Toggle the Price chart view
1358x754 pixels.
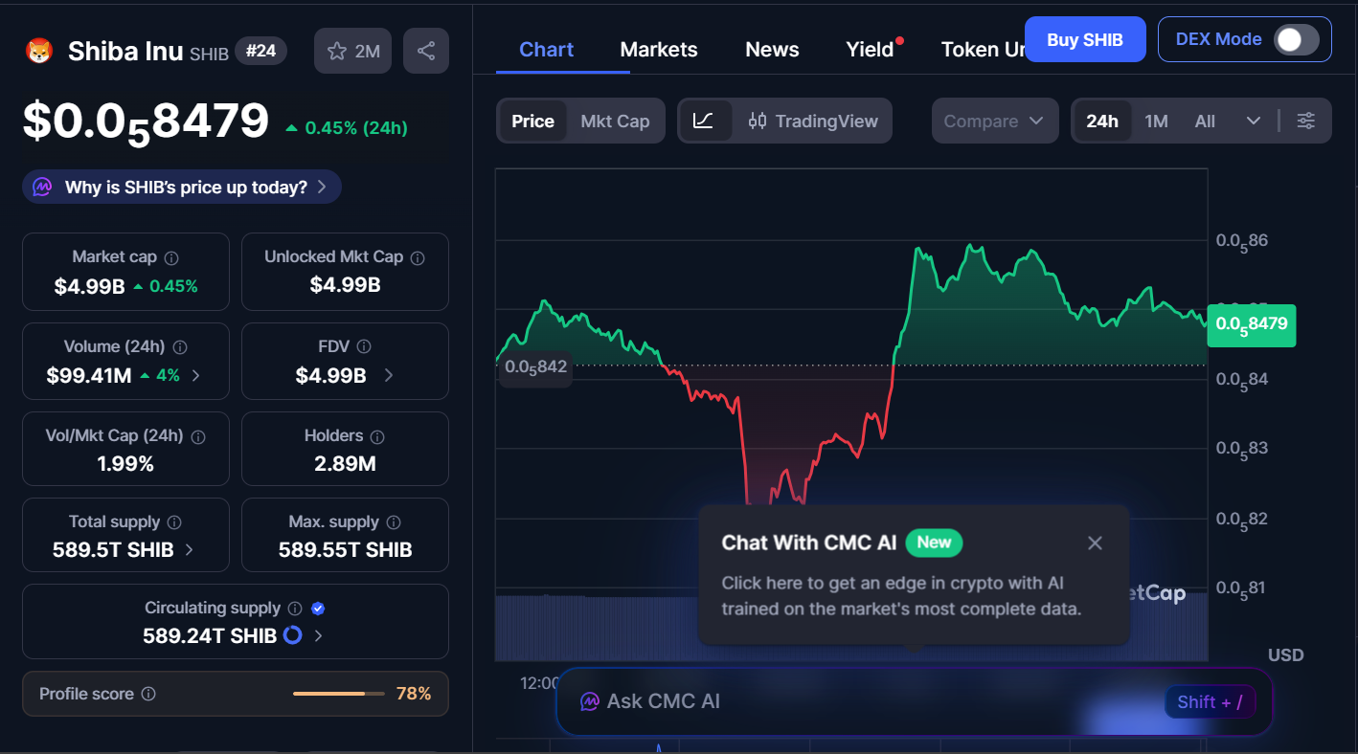(532, 121)
